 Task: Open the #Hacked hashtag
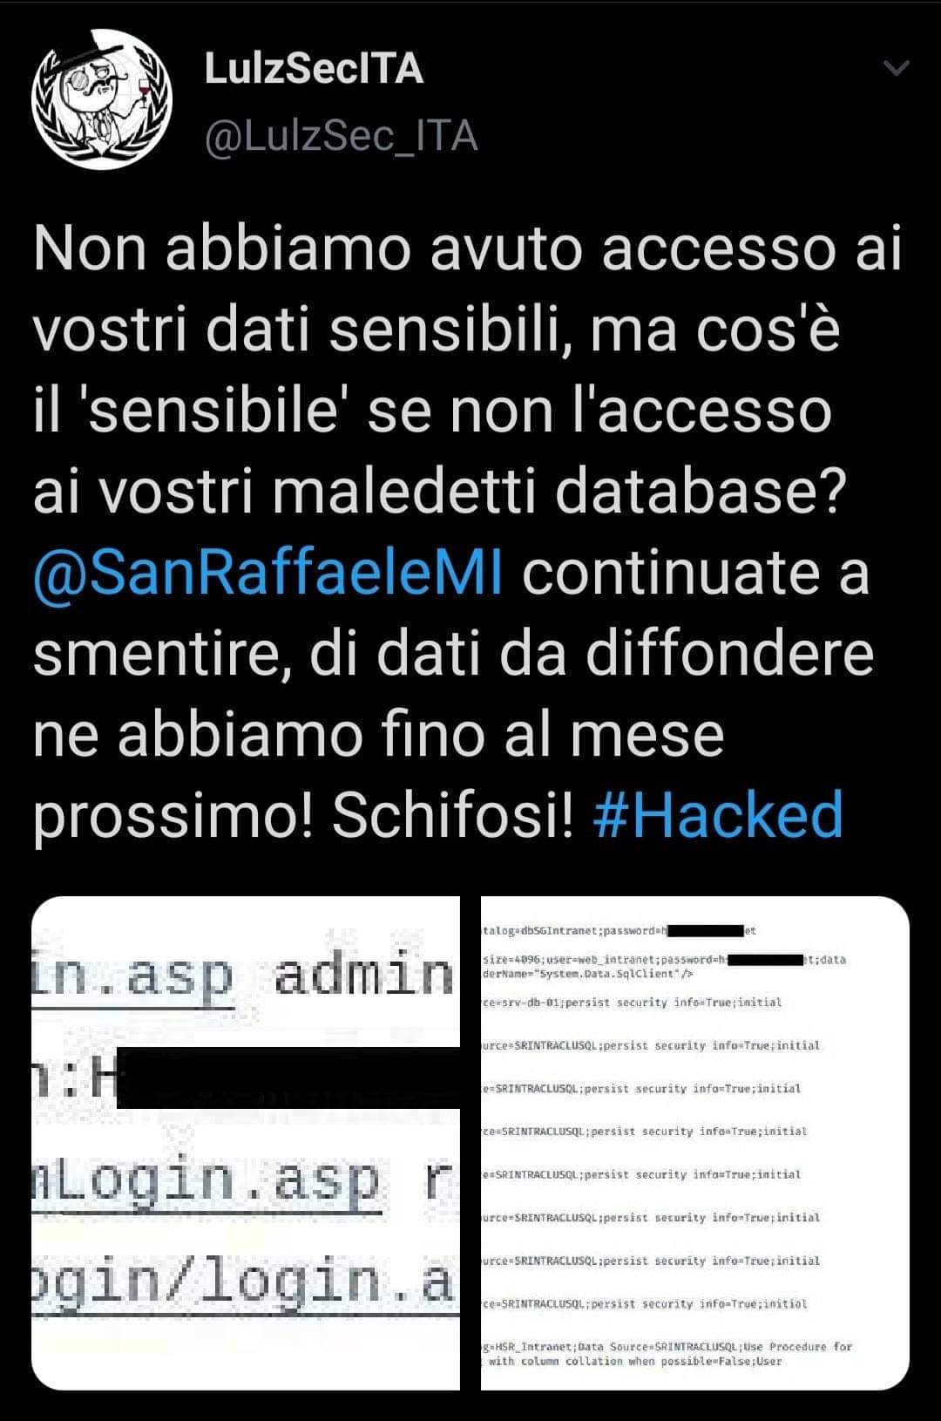[718, 816]
